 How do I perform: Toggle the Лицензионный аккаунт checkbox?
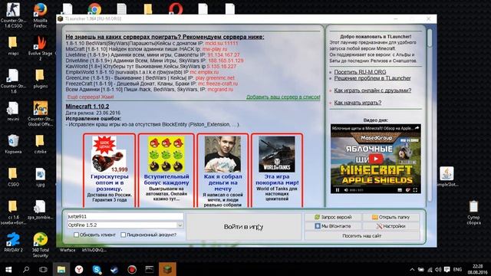coord(123,235)
